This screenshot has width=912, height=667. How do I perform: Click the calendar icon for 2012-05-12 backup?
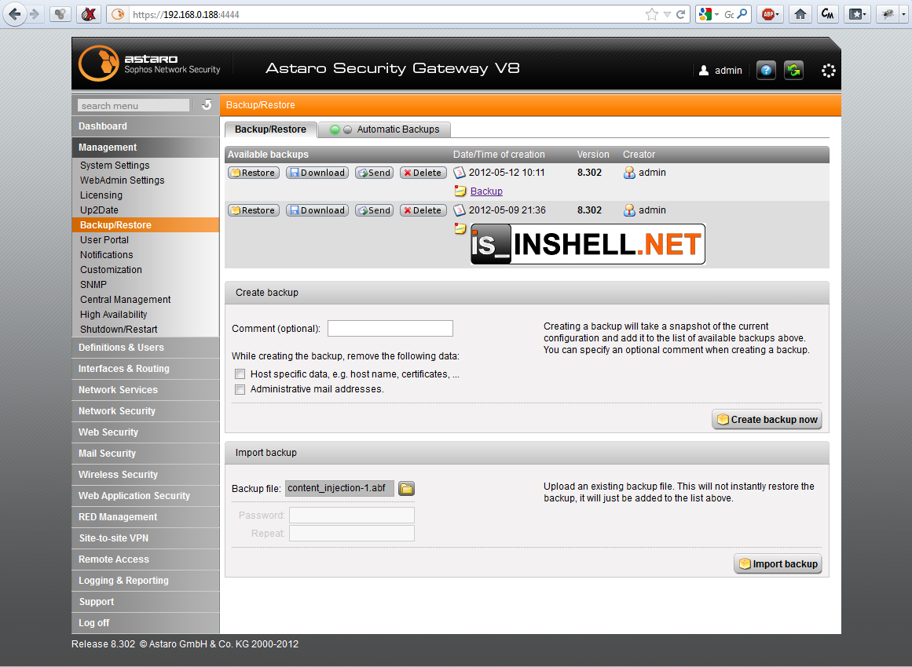pos(460,173)
